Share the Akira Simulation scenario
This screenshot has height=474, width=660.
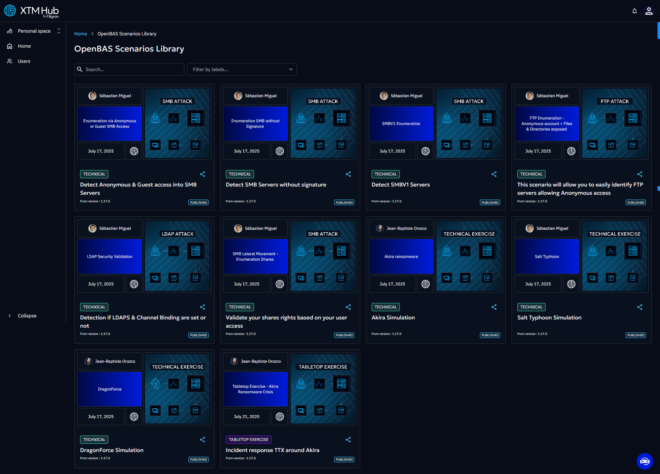[494, 307]
